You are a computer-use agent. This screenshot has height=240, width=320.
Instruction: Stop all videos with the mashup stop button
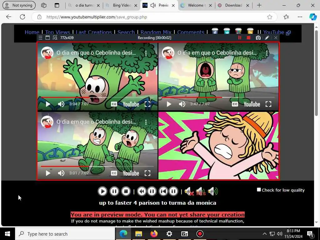126,191
